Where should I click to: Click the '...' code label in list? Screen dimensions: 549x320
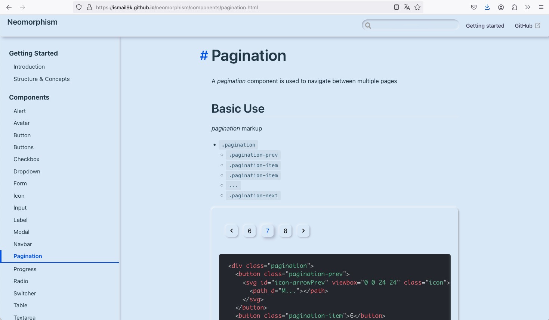click(234, 185)
